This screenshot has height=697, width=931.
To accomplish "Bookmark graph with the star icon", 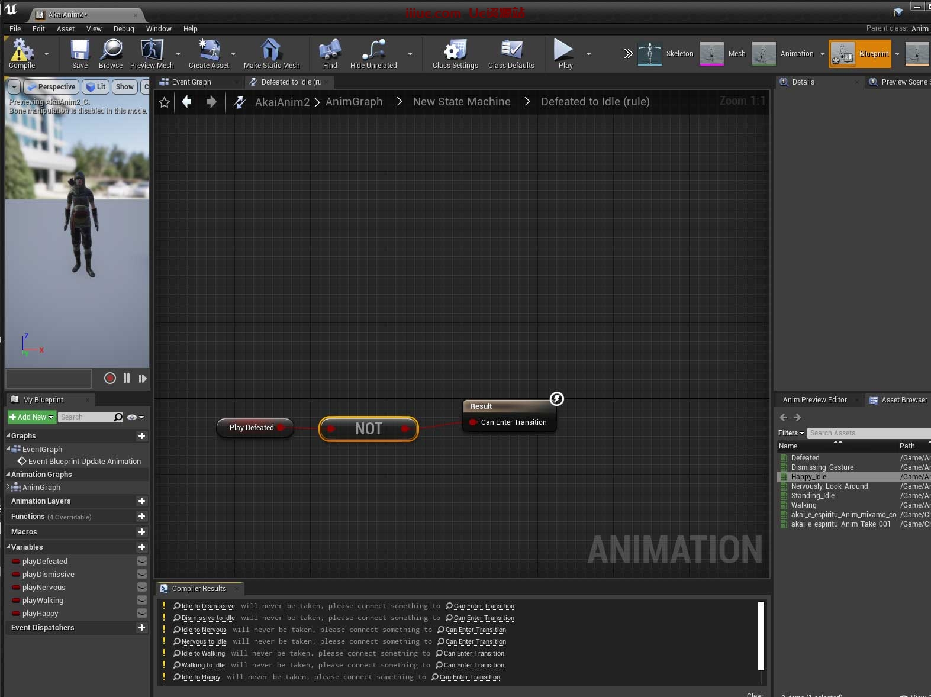I will point(165,102).
